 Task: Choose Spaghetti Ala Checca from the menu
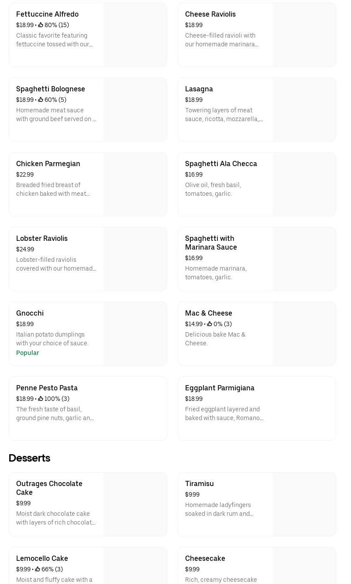[221, 163]
